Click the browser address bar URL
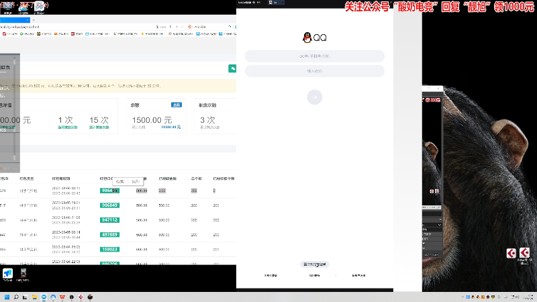This screenshot has height=302, width=537. [20, 27]
